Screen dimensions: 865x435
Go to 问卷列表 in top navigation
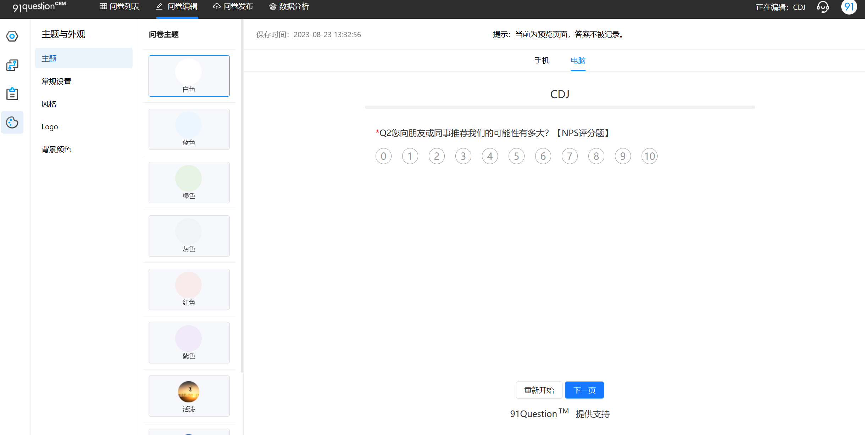point(120,6)
